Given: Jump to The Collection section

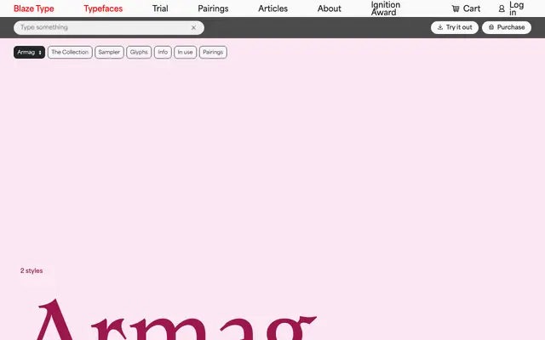Looking at the screenshot, I should coord(70,52).
